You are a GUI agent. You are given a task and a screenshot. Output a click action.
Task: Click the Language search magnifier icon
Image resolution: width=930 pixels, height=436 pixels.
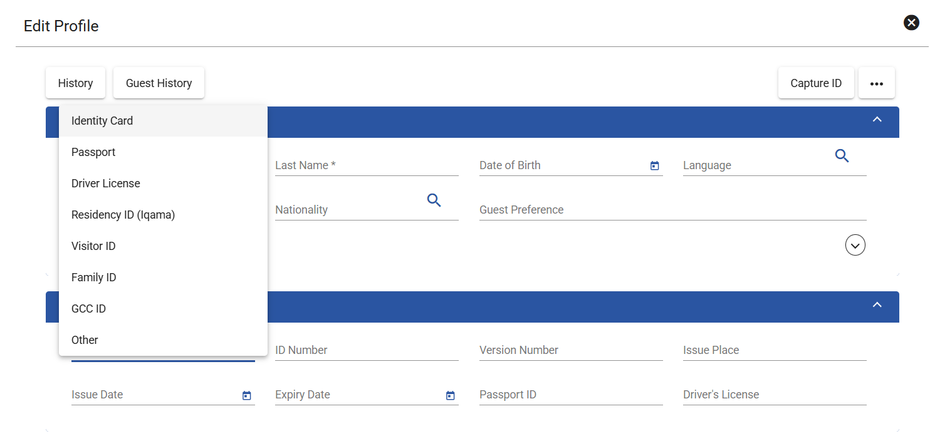842,156
